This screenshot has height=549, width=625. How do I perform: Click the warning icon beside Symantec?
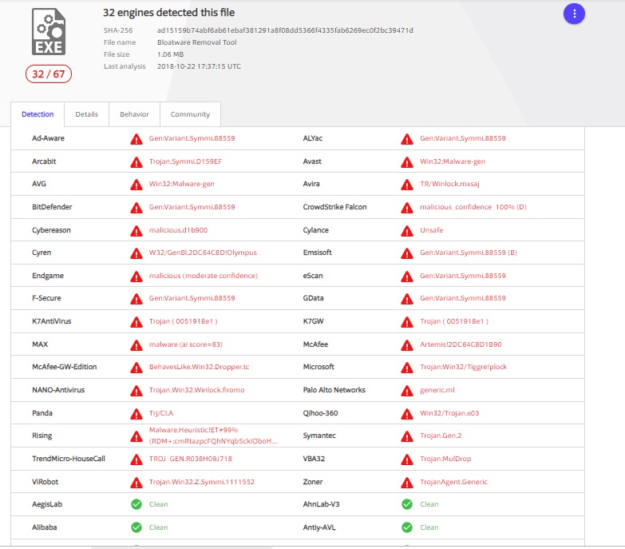(x=407, y=436)
